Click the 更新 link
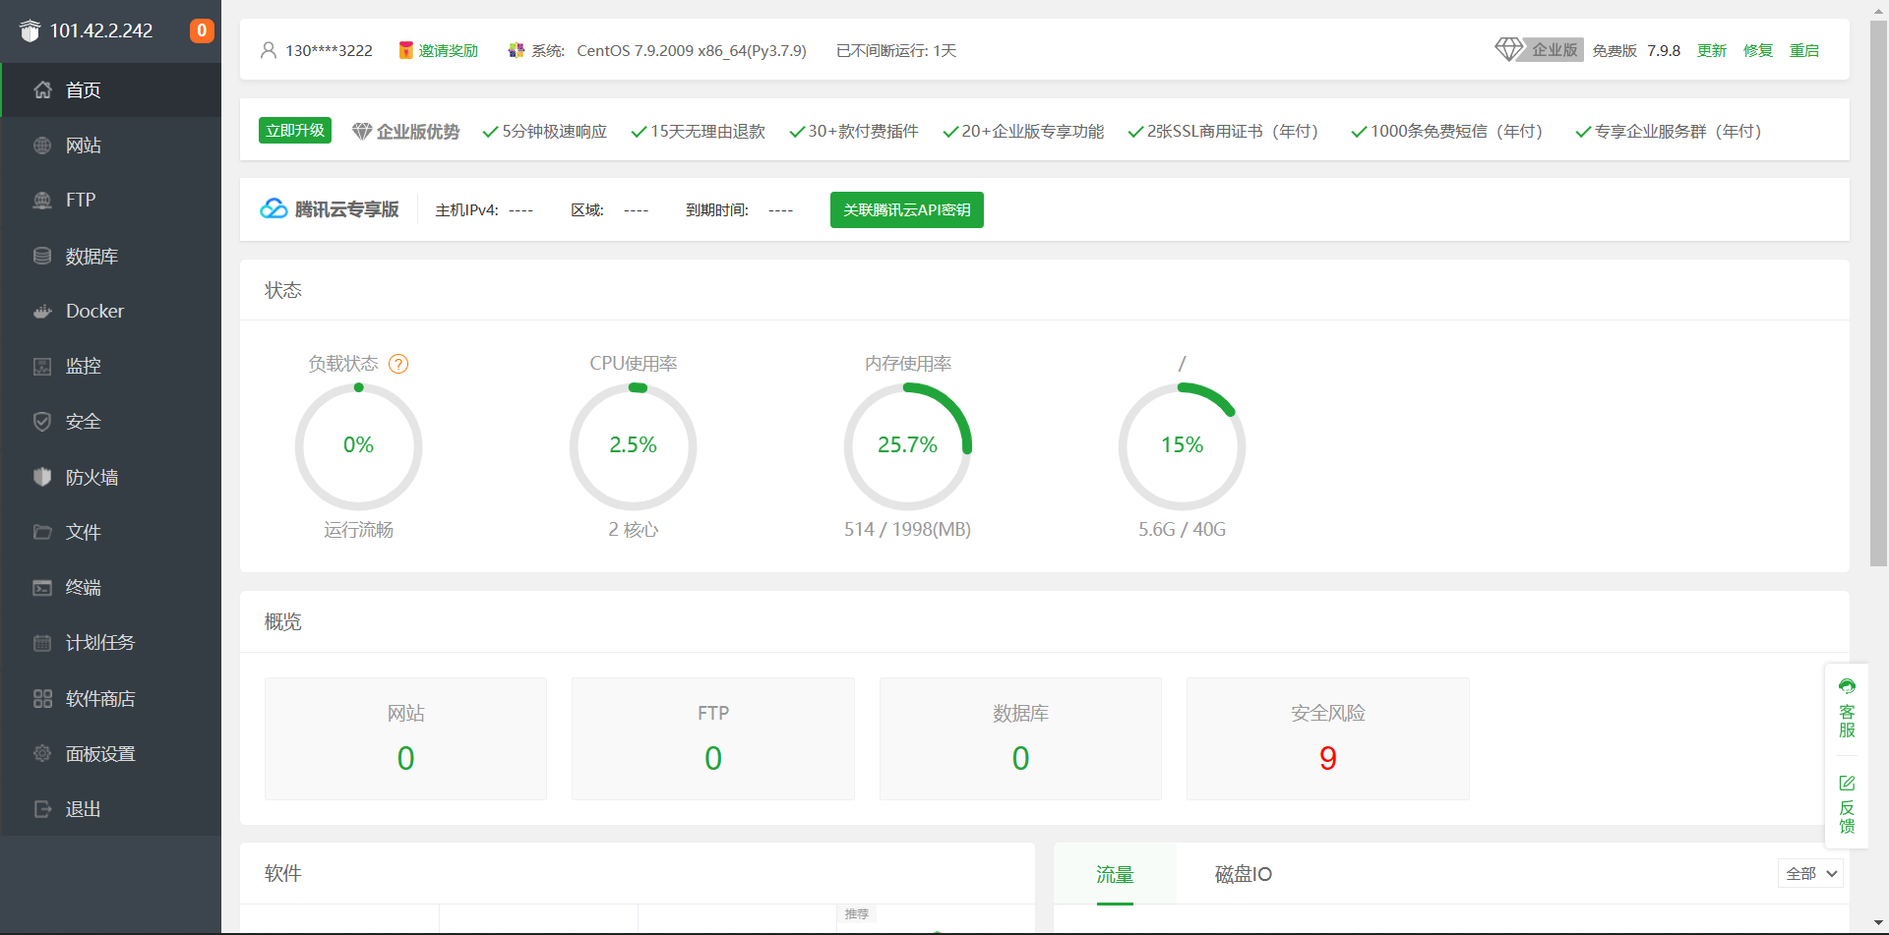The height and width of the screenshot is (935, 1889). (1712, 50)
